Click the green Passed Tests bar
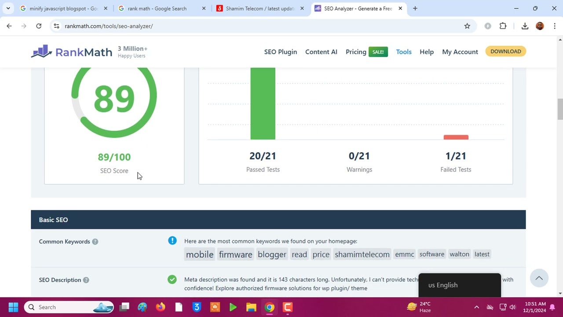 point(263,103)
